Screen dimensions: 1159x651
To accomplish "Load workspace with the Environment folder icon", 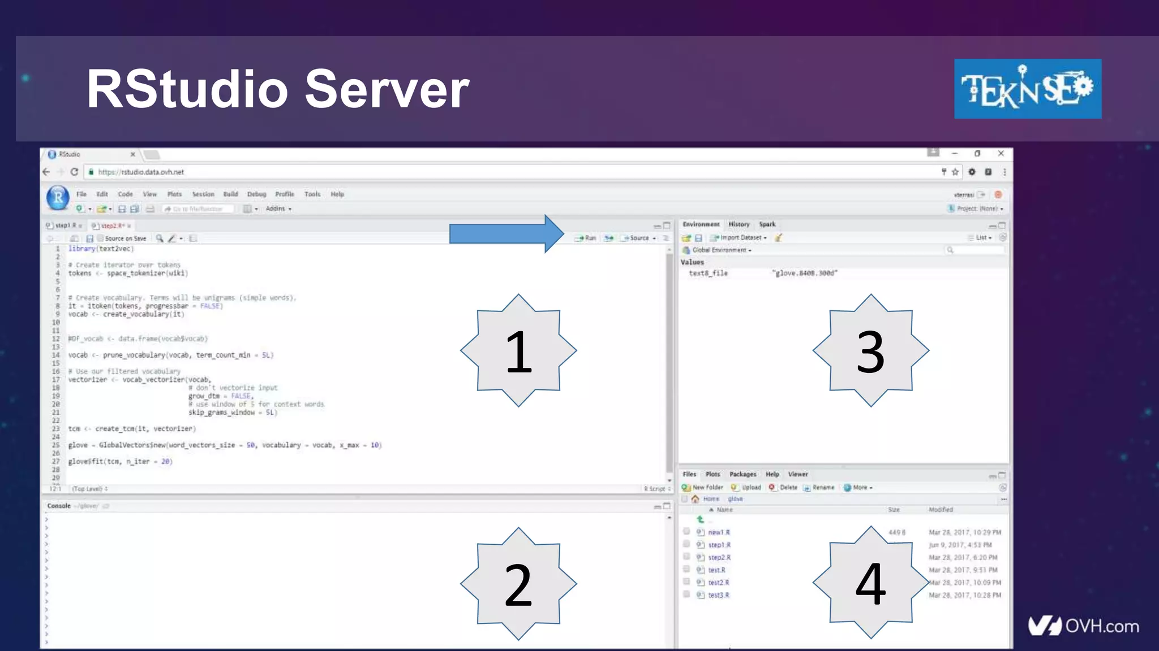I will [686, 238].
